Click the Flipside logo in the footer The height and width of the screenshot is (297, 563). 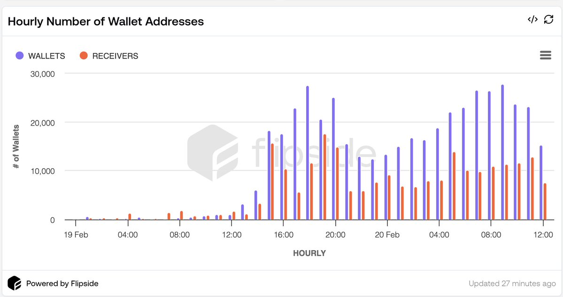pos(15,283)
